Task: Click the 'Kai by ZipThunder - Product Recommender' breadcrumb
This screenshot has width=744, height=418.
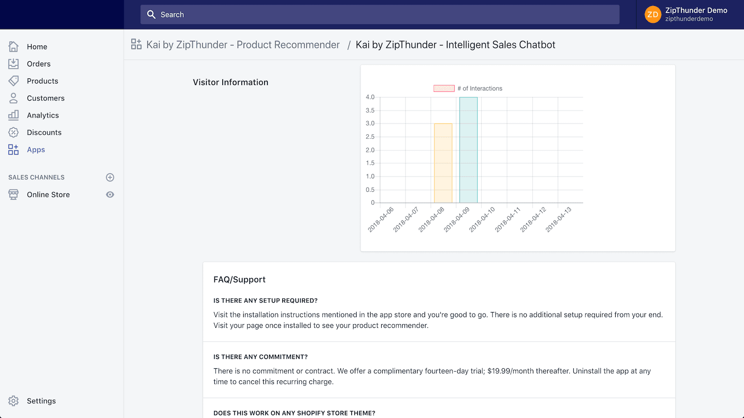Action: coord(243,45)
